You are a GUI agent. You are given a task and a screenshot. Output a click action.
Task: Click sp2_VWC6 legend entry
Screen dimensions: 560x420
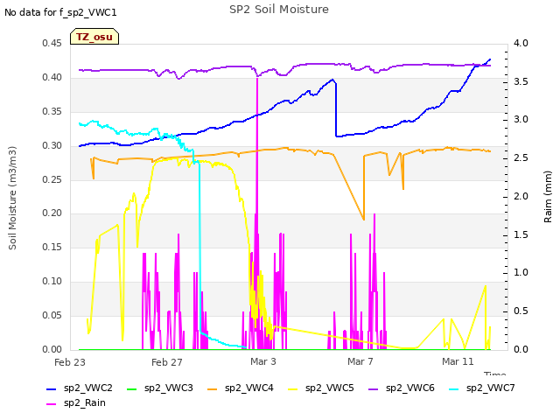402,388
